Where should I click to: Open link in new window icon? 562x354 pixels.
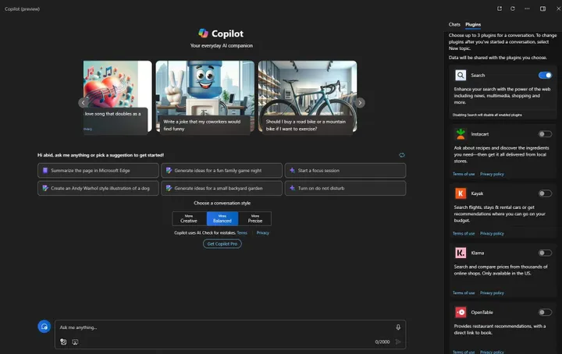(500, 9)
